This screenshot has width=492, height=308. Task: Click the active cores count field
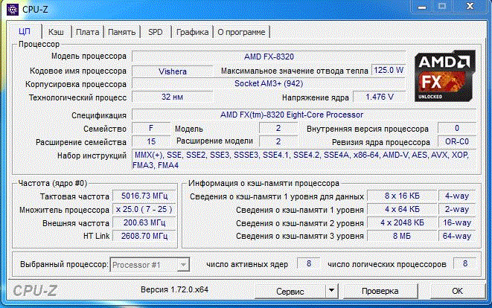(x=309, y=263)
